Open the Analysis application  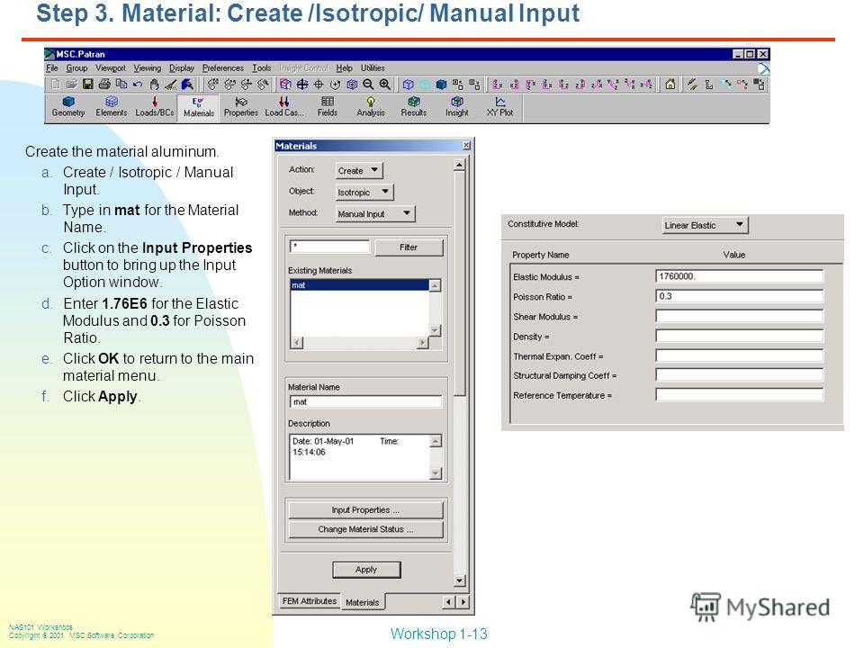371,107
